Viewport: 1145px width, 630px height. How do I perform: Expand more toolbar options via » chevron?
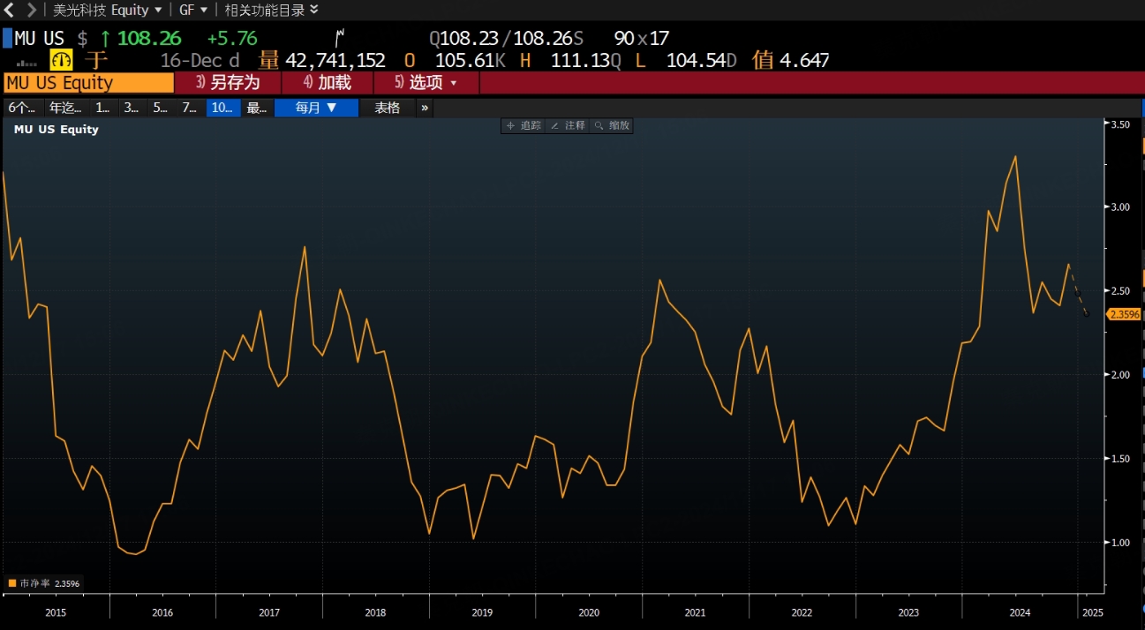click(x=425, y=108)
